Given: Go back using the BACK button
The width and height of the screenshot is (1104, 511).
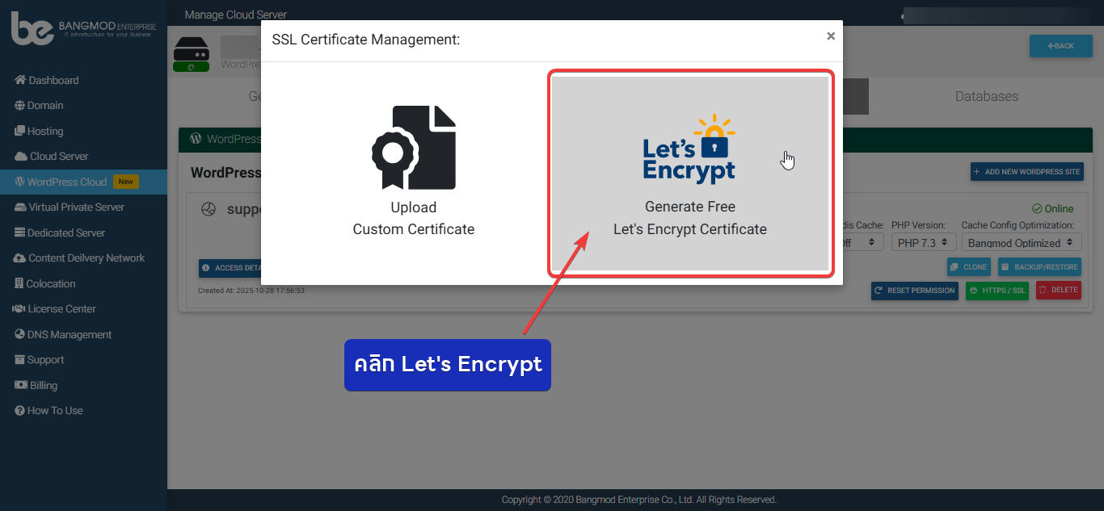Looking at the screenshot, I should 1060,46.
